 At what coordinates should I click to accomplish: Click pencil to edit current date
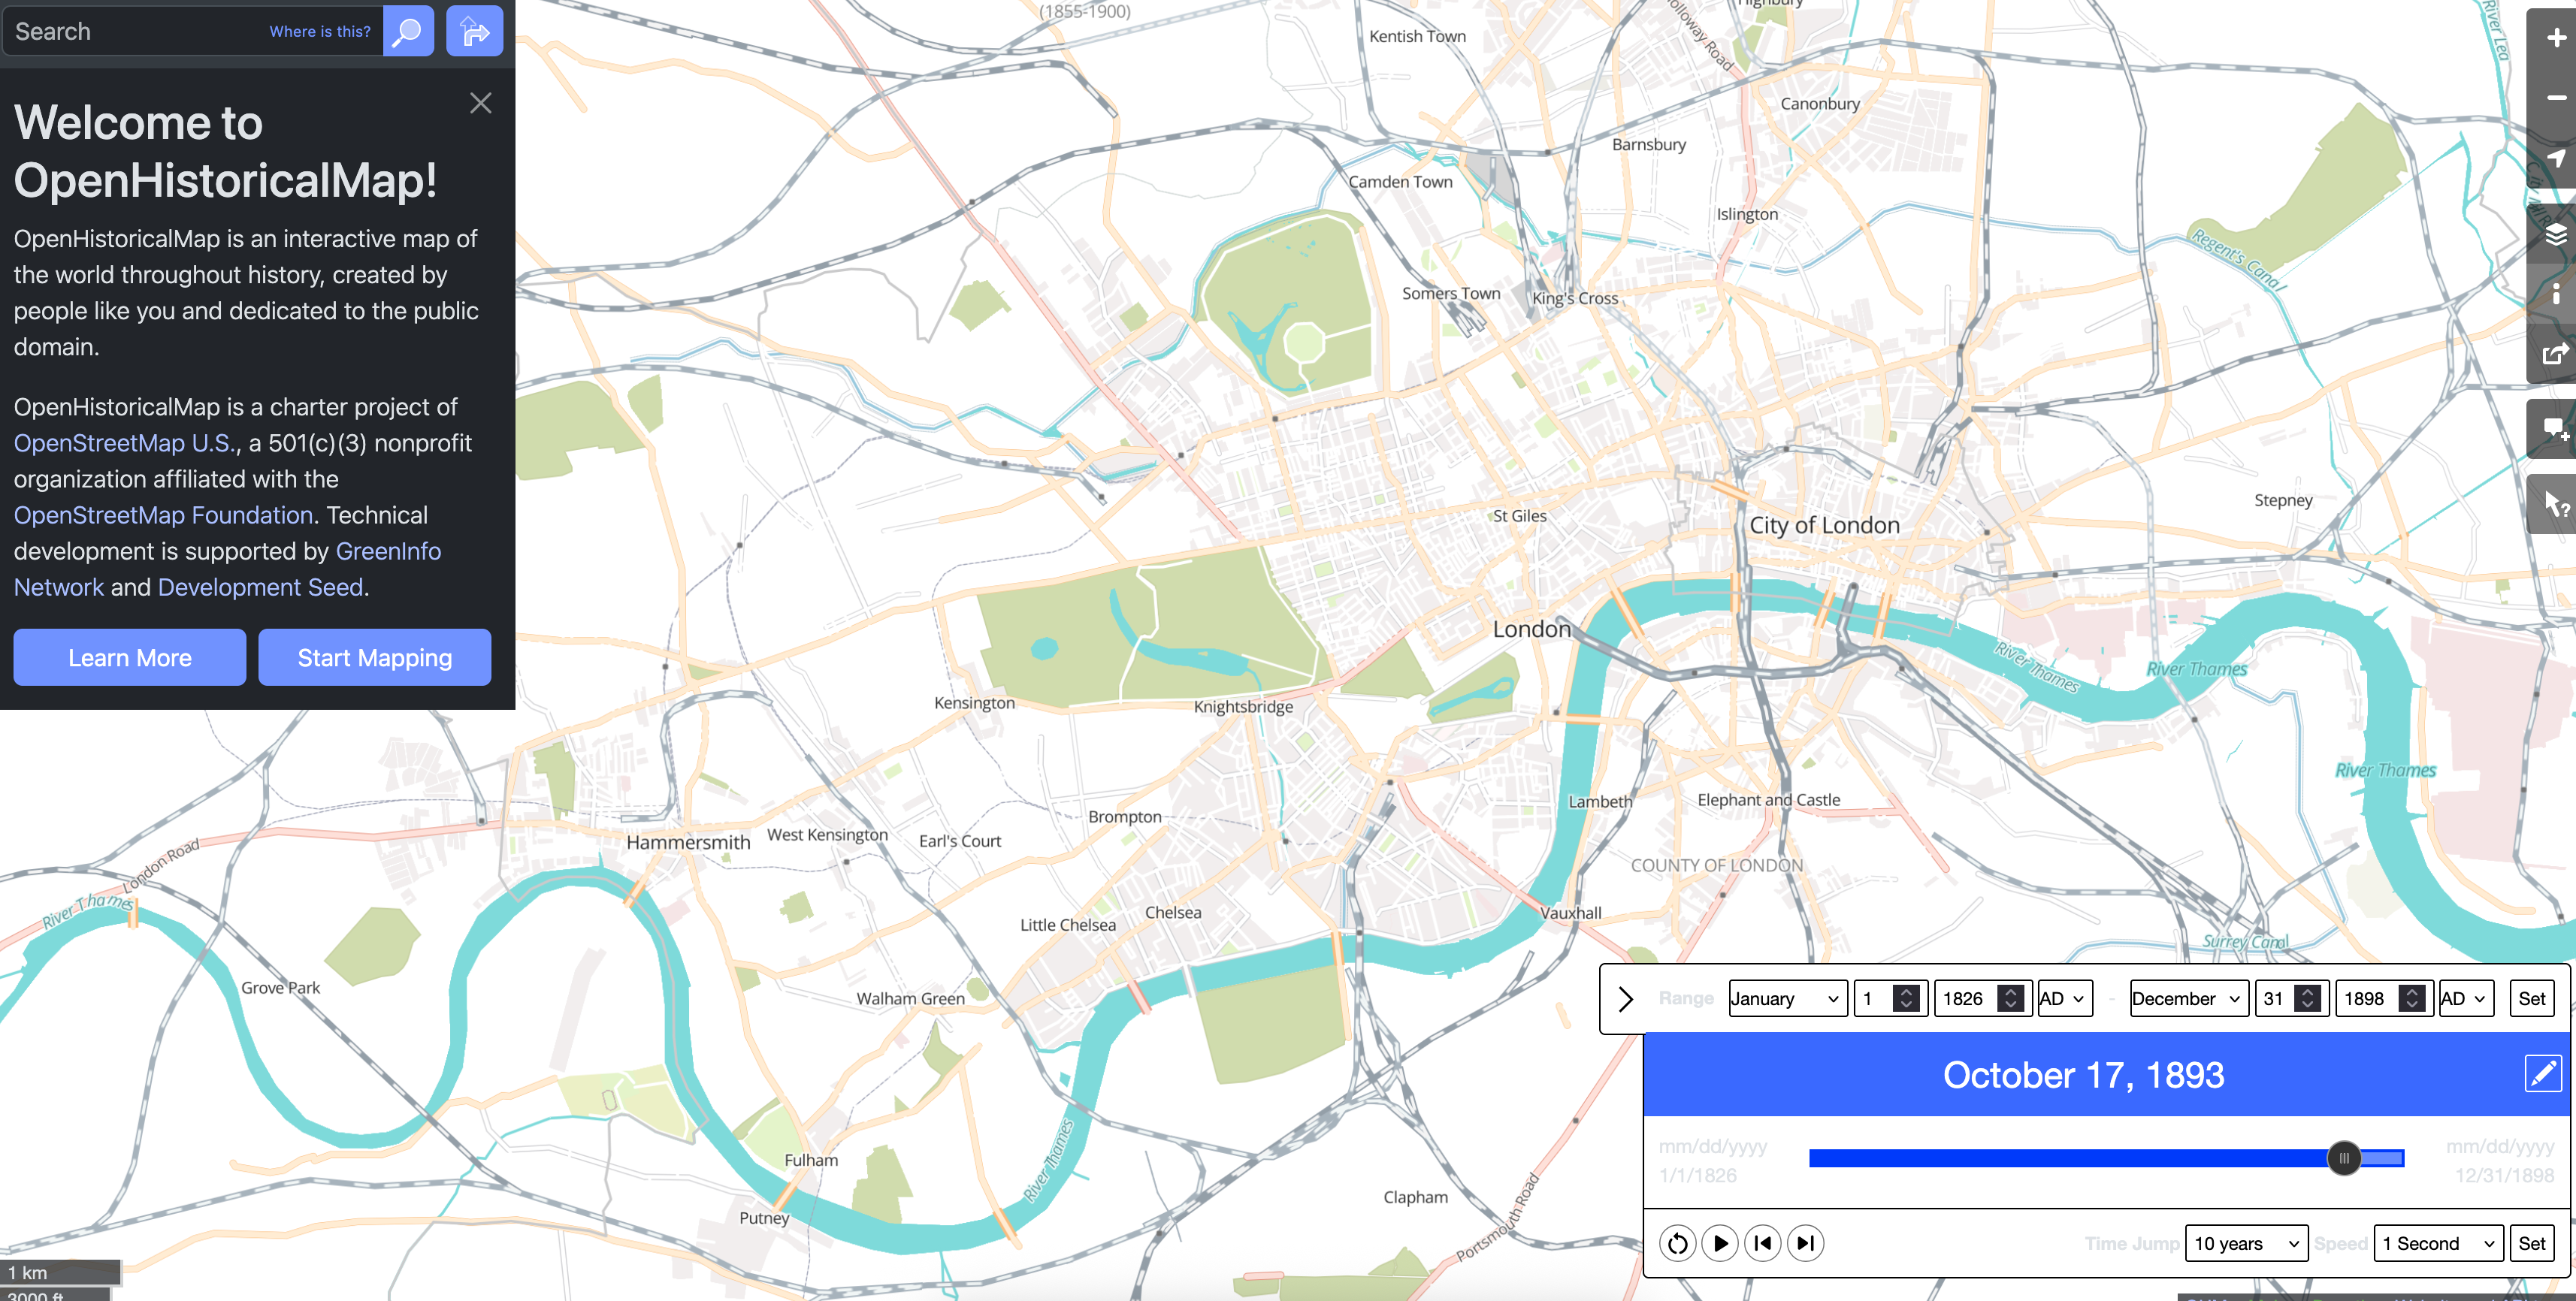(2542, 1074)
